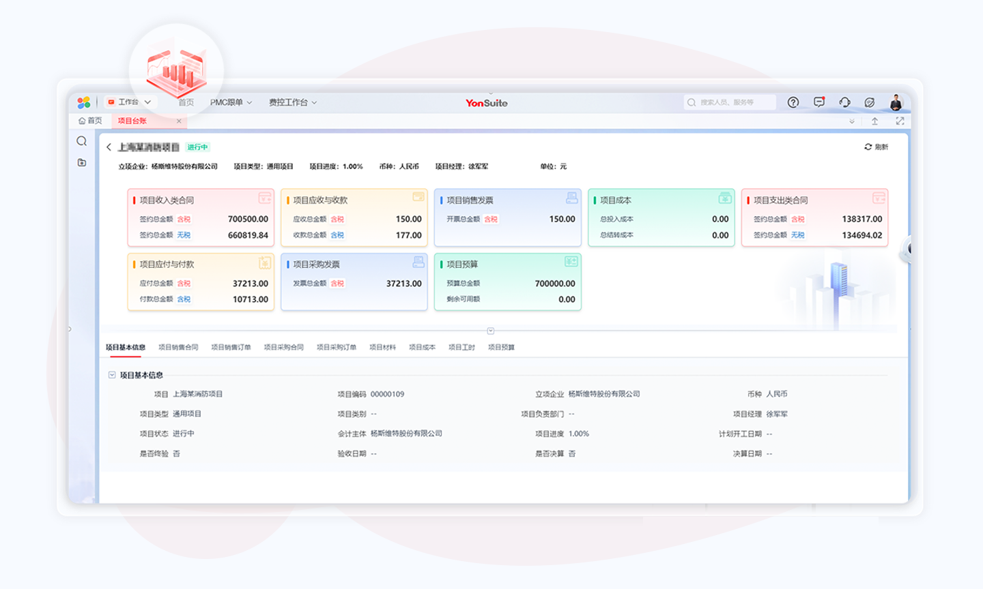Switch to the 项目销售合同 tab
Viewport: 983px width, 589px height.
[178, 348]
